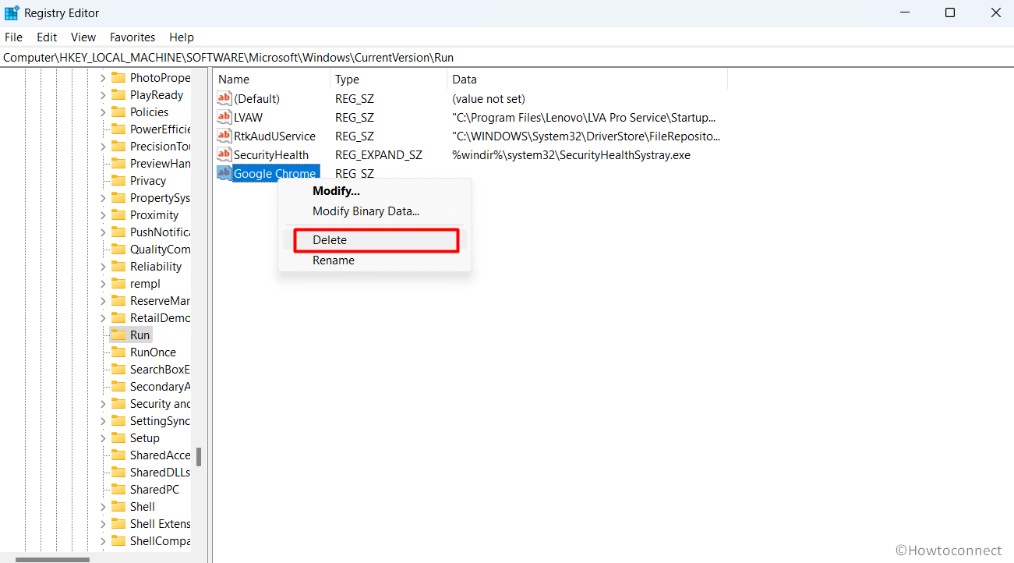Image resolution: width=1014 pixels, height=563 pixels.
Task: Select the SecondaryA key
Action: (x=160, y=386)
